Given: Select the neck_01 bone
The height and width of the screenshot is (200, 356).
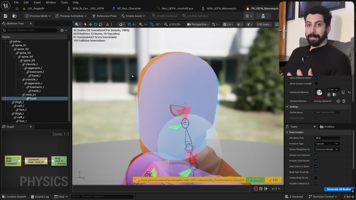Looking at the screenshot, I should (x=31, y=95).
